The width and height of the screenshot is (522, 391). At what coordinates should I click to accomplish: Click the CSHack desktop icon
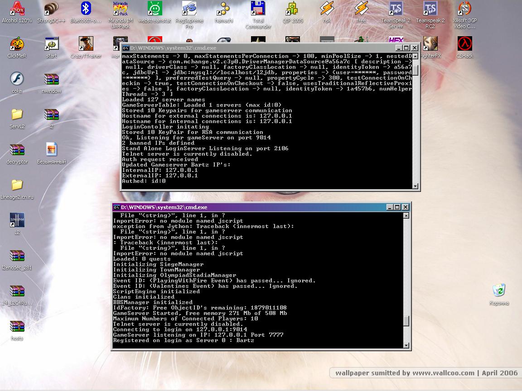coord(464,44)
